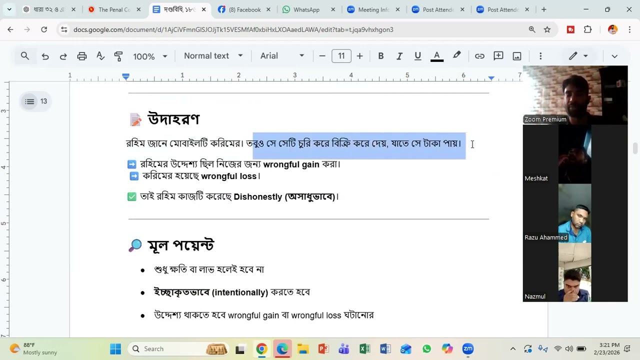Open the Normal text style dropdown

click(x=213, y=56)
